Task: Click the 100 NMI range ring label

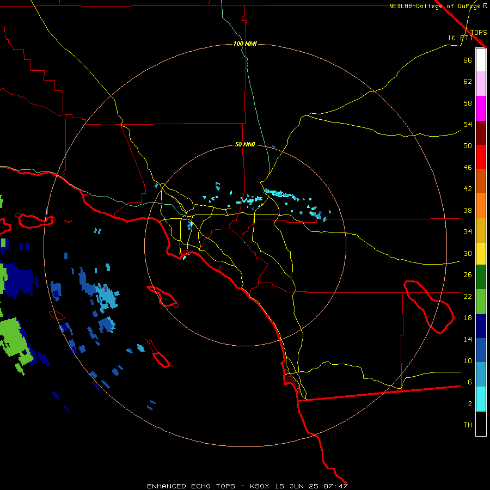Action: click(245, 44)
